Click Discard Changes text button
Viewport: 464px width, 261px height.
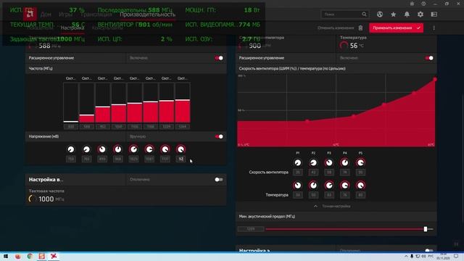coord(336,28)
